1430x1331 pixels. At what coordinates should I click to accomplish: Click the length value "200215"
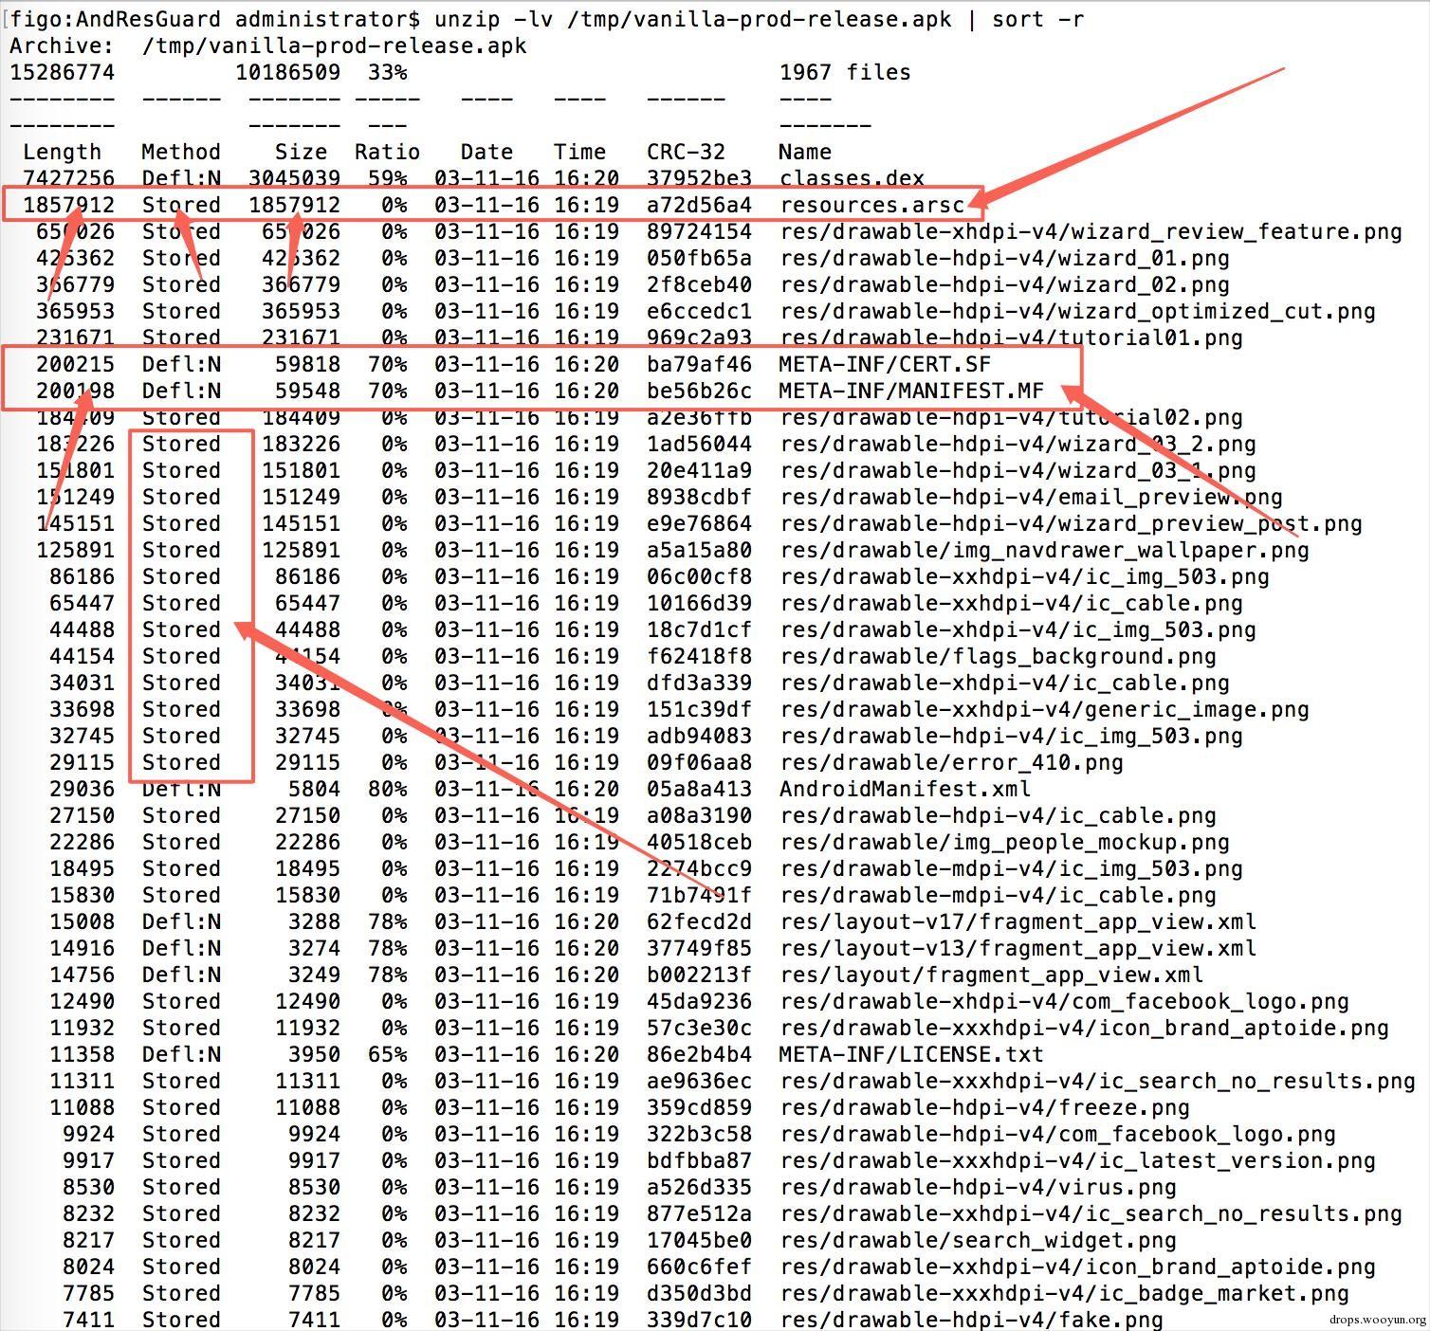point(75,364)
